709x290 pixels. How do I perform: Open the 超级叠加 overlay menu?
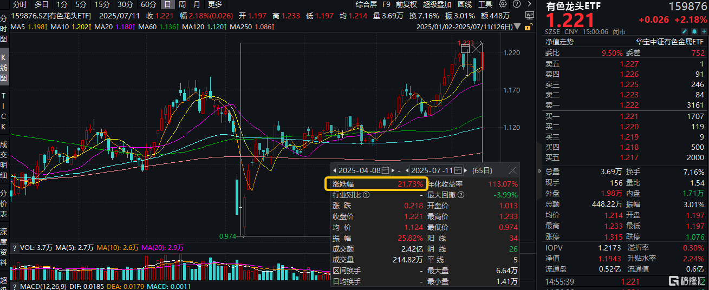437,4
